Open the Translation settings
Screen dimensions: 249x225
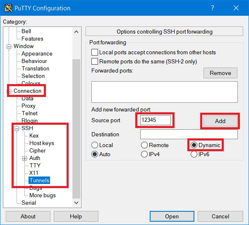point(36,69)
